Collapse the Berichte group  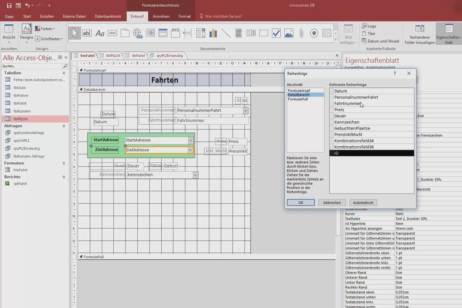pos(64,177)
